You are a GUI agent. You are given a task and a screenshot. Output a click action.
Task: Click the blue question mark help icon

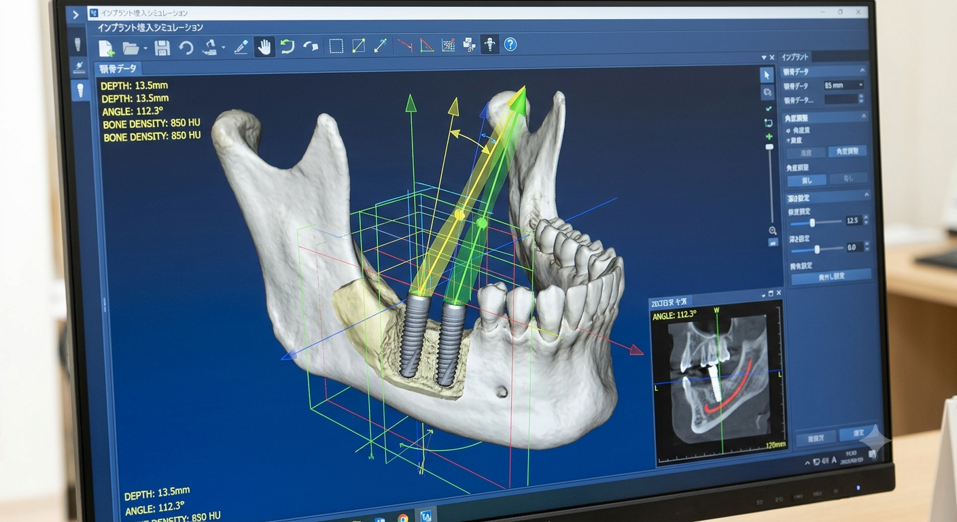[510, 44]
